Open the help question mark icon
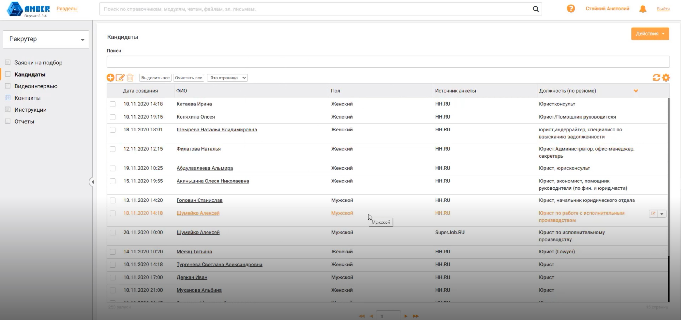 [571, 9]
